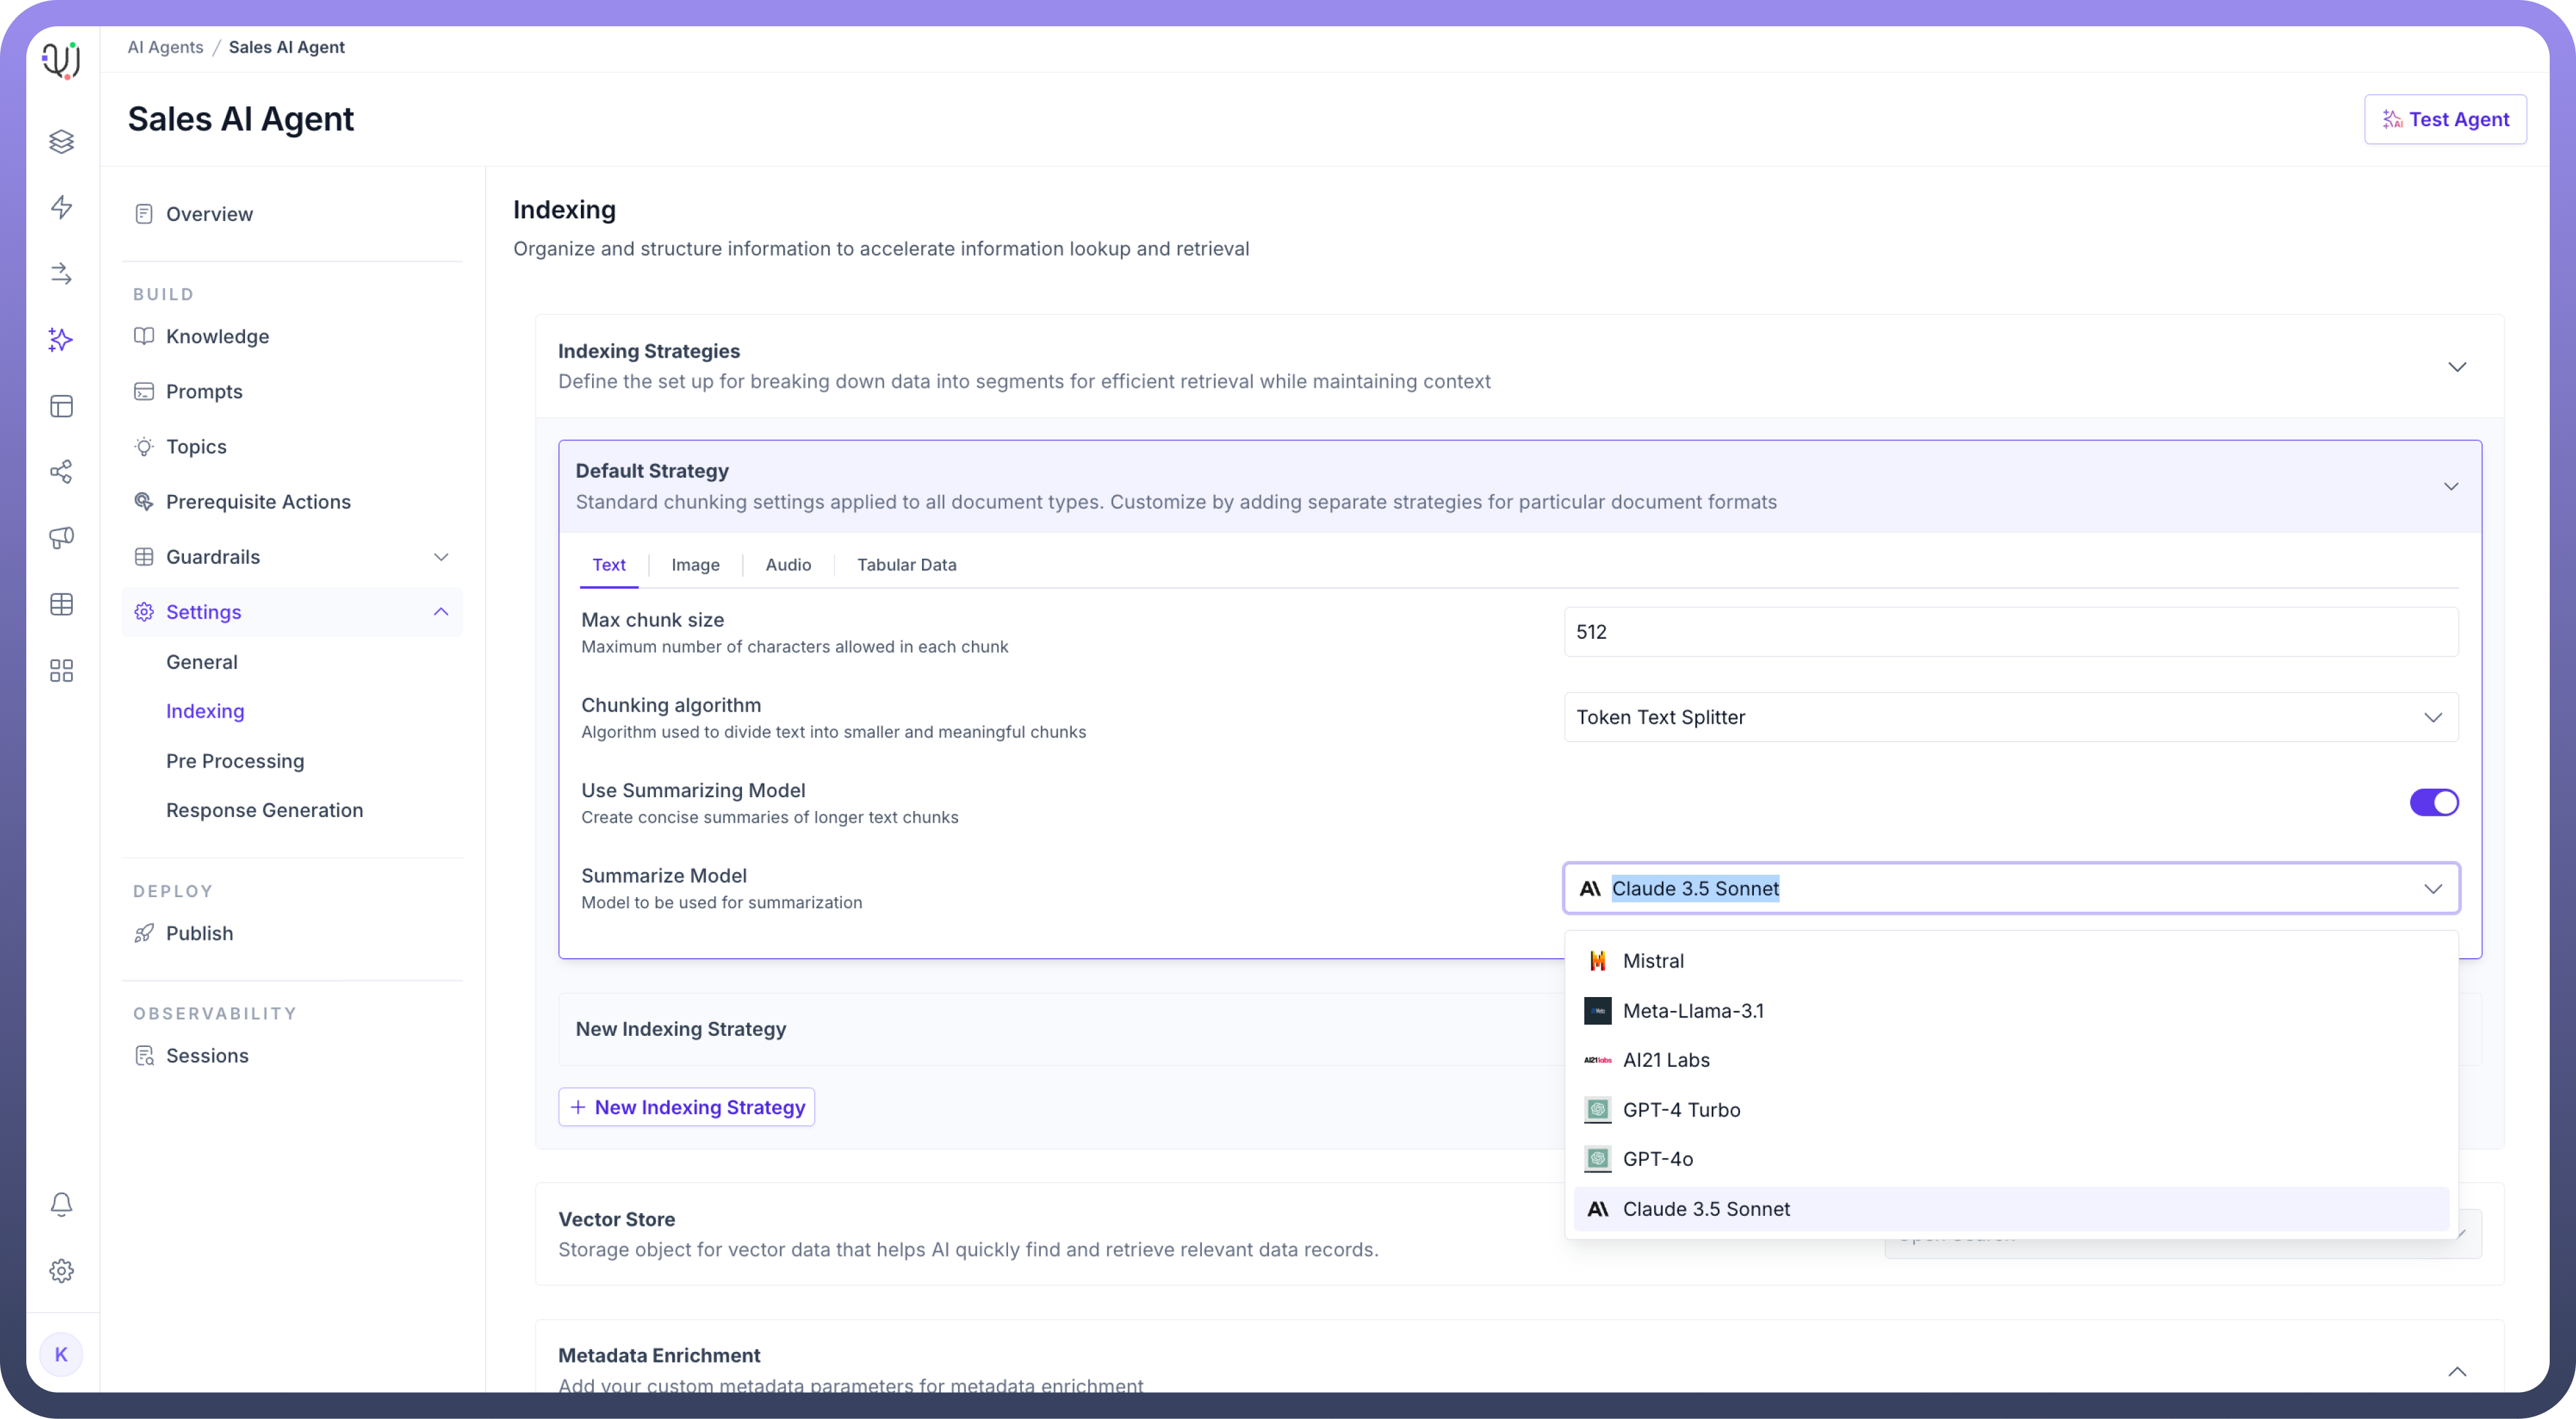Click the share nodes icon in left rail
This screenshot has width=2576, height=1419.
point(61,472)
